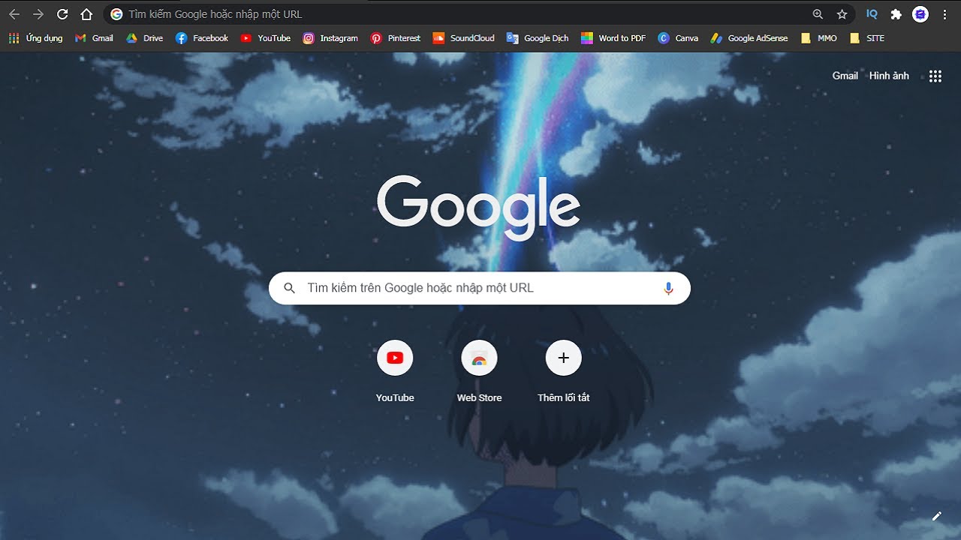Click the Google search box

[480, 288]
